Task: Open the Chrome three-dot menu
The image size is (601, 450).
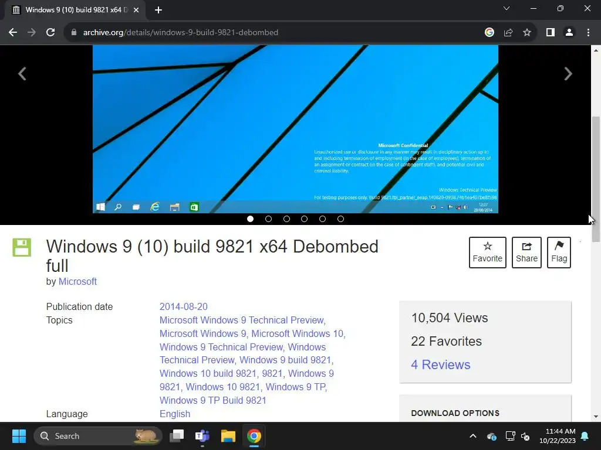Action: click(588, 33)
